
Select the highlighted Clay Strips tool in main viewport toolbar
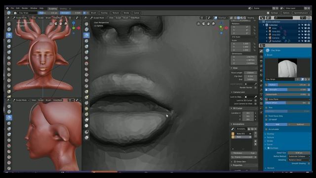[86, 35]
